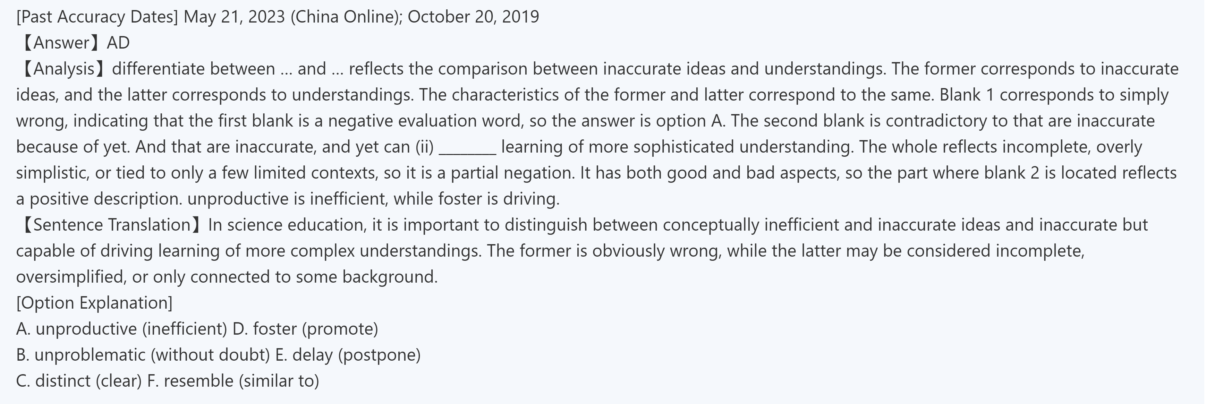The height and width of the screenshot is (404, 1206).
Task: Click the words 'In science education'
Action: [x=288, y=225]
